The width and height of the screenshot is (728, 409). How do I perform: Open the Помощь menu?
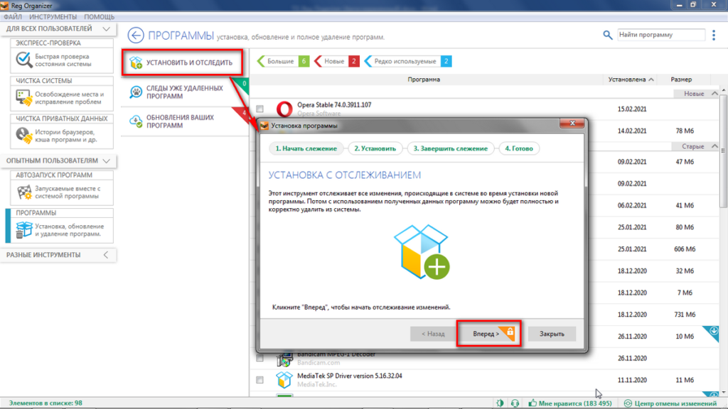tap(99, 16)
